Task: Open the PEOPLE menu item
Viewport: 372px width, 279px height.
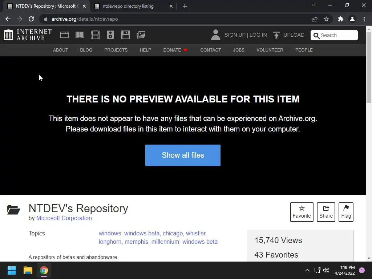Action: (304, 50)
